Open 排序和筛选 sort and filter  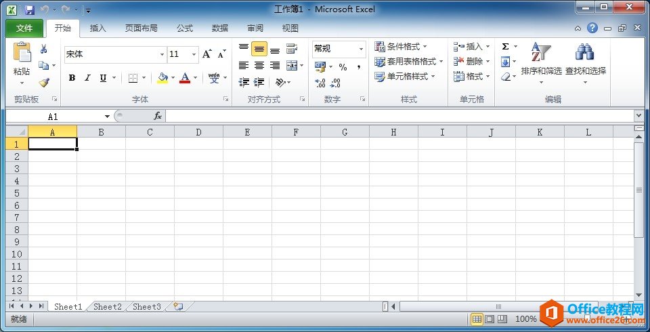(541, 63)
